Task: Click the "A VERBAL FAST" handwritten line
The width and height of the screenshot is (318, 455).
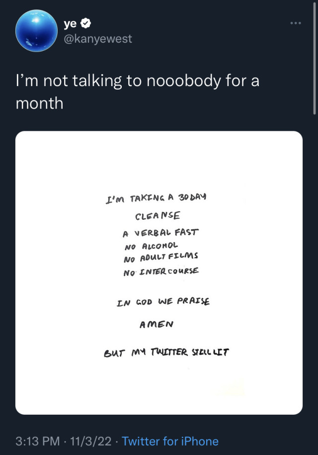Action: click(x=160, y=233)
